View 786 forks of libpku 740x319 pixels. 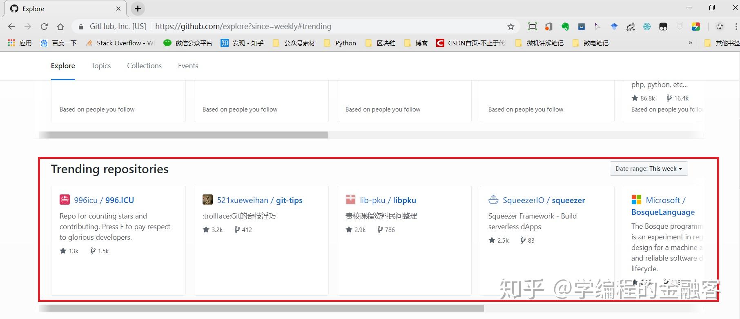coord(386,230)
